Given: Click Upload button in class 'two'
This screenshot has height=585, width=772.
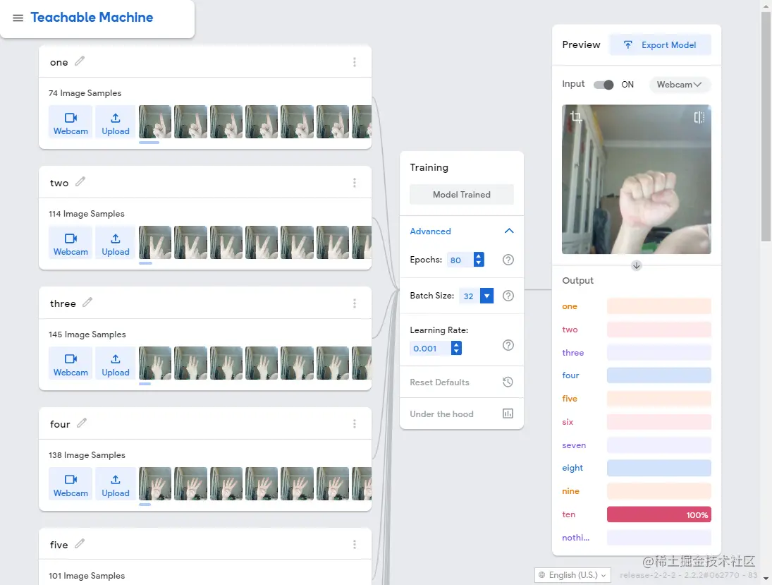Looking at the screenshot, I should pyautogui.click(x=115, y=243).
